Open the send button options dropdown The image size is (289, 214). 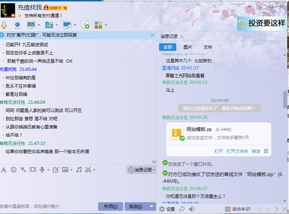pyautogui.click(x=152, y=206)
